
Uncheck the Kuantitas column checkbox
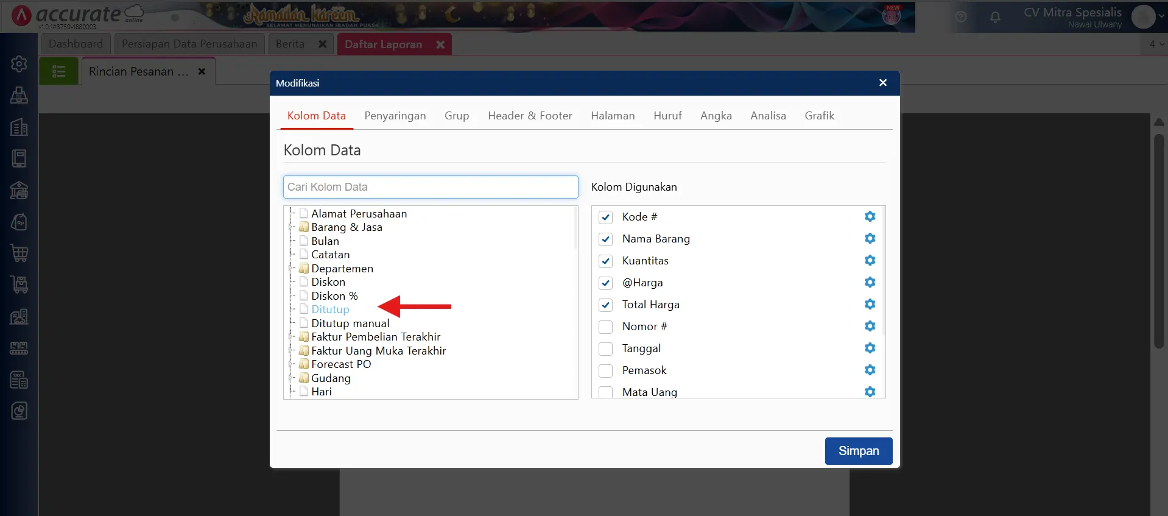click(x=605, y=261)
